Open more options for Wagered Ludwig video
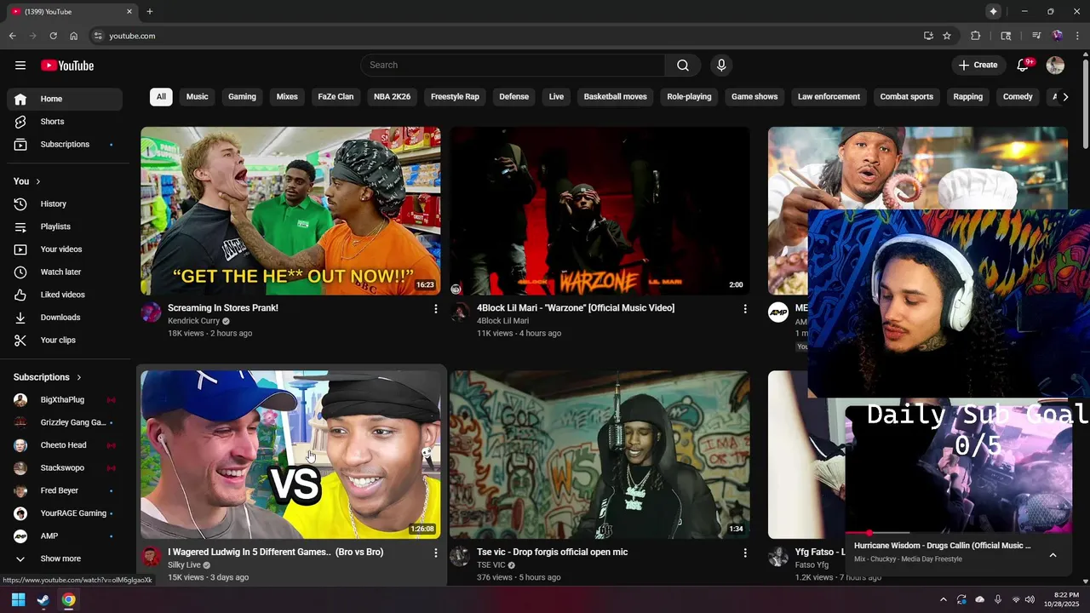The width and height of the screenshot is (1090, 613). [435, 553]
